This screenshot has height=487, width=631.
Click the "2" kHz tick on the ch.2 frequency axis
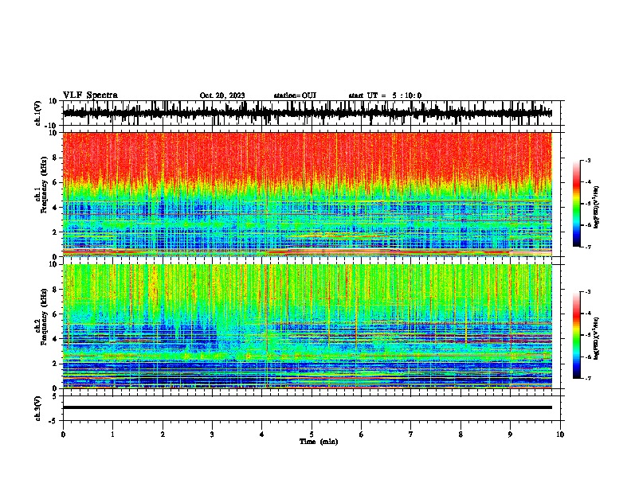(55, 364)
